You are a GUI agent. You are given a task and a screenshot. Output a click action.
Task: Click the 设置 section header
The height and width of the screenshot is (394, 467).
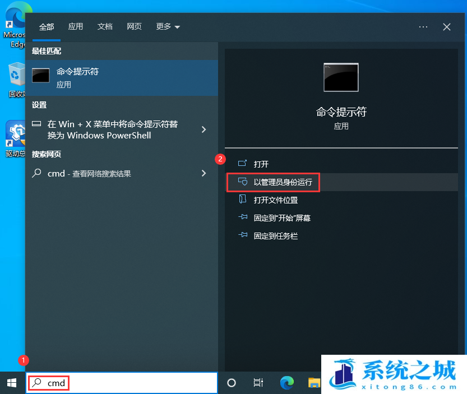(39, 105)
